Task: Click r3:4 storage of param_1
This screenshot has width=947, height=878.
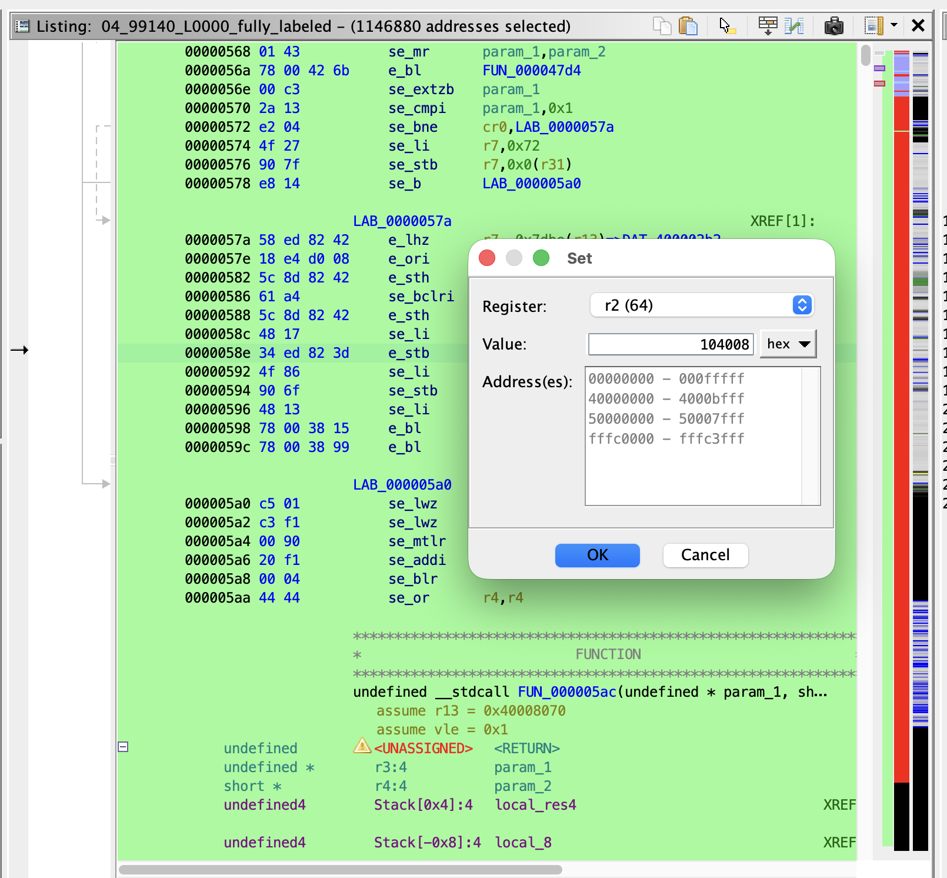Action: [x=391, y=767]
